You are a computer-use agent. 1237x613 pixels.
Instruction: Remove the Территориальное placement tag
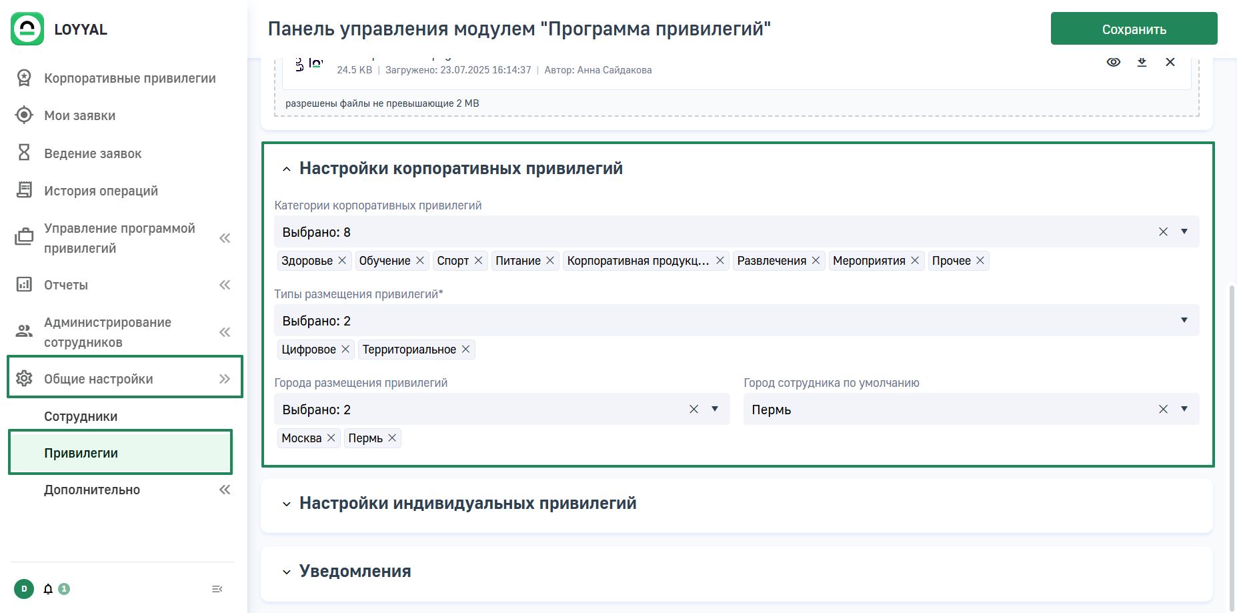click(x=465, y=349)
